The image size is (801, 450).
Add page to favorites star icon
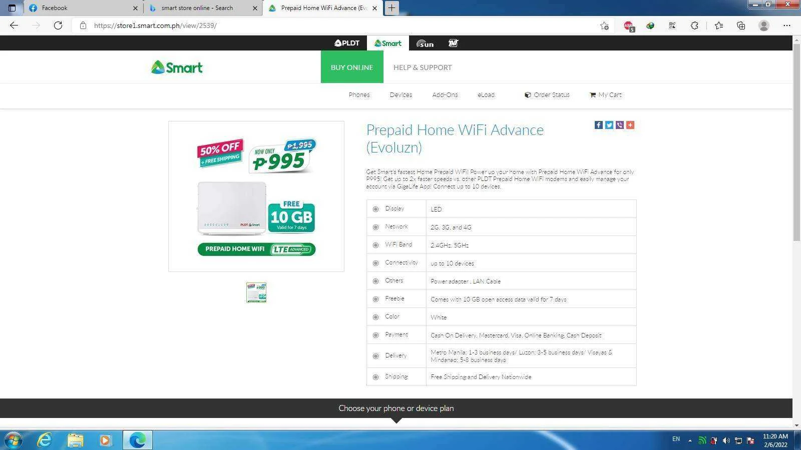click(604, 25)
